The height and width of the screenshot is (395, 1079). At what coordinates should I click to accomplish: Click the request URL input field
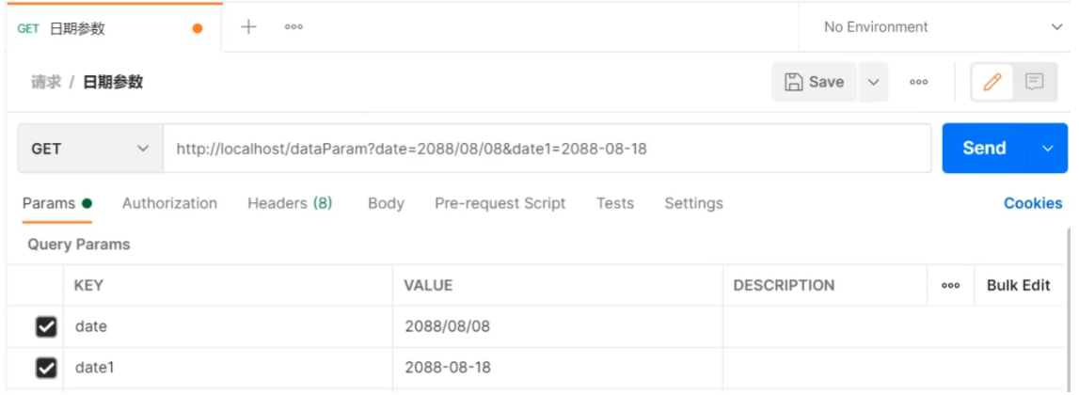coord(546,149)
